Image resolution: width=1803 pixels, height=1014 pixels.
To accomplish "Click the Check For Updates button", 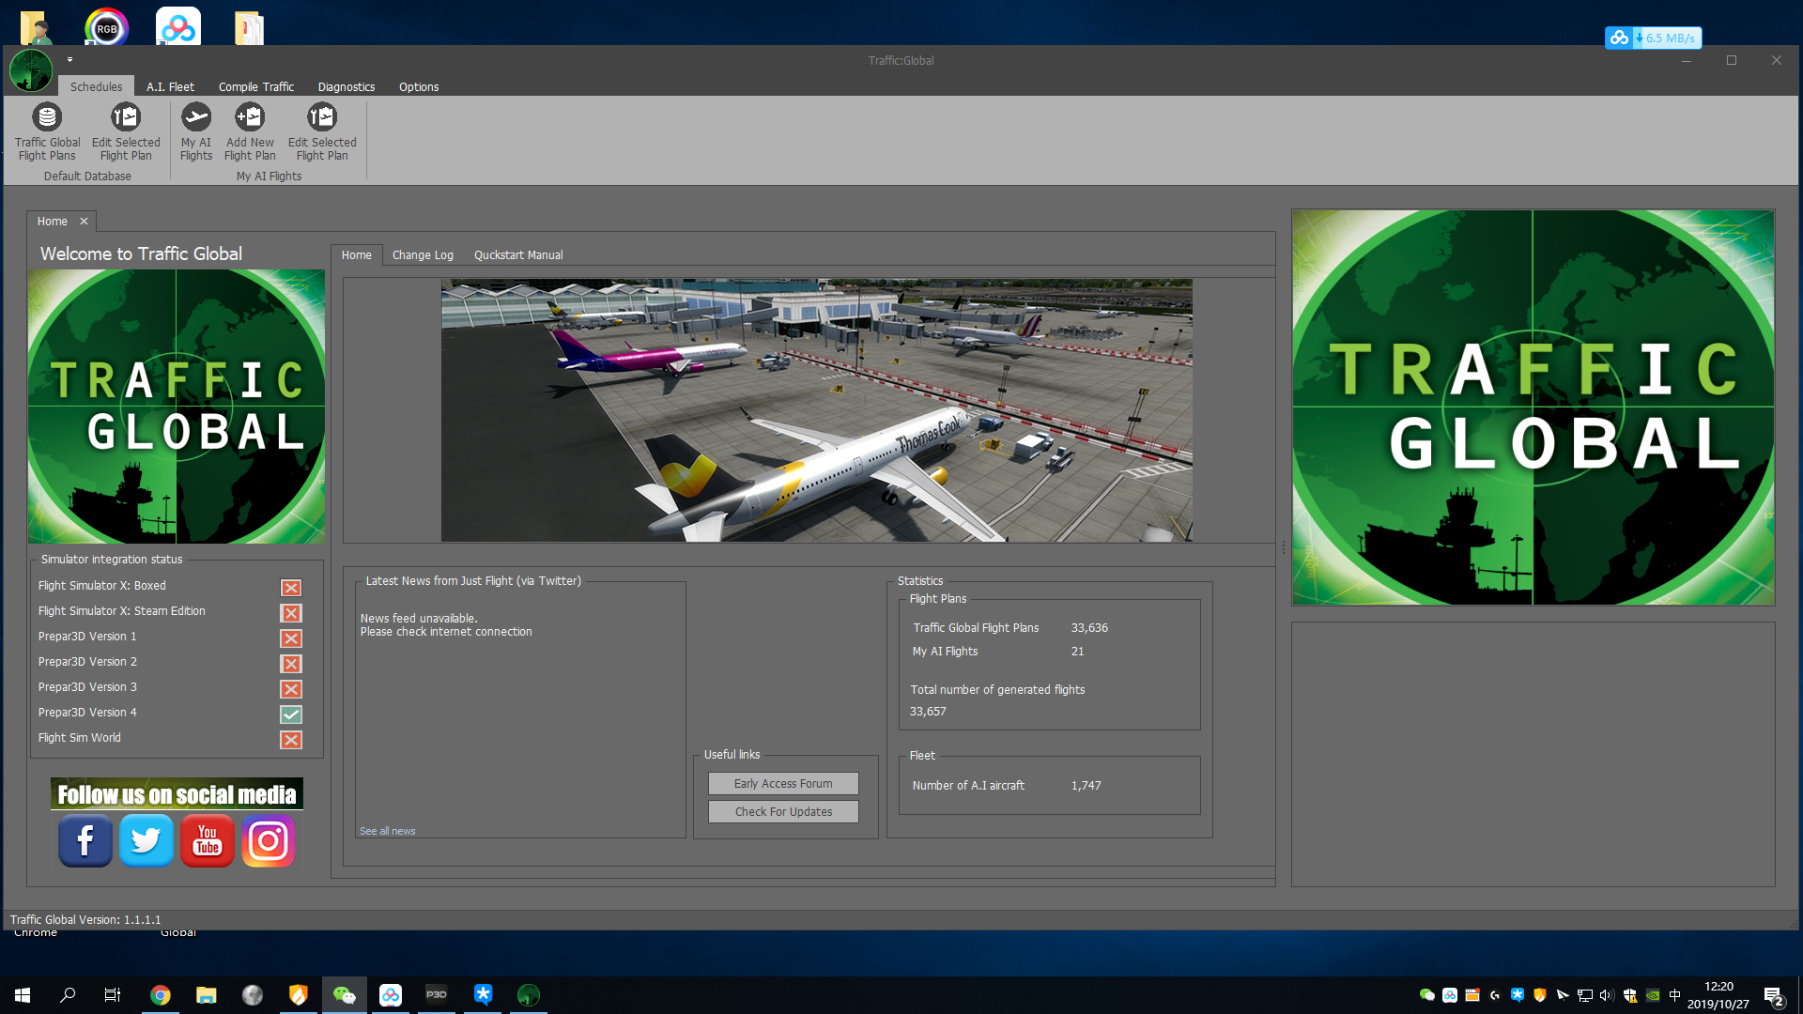I will point(783,812).
